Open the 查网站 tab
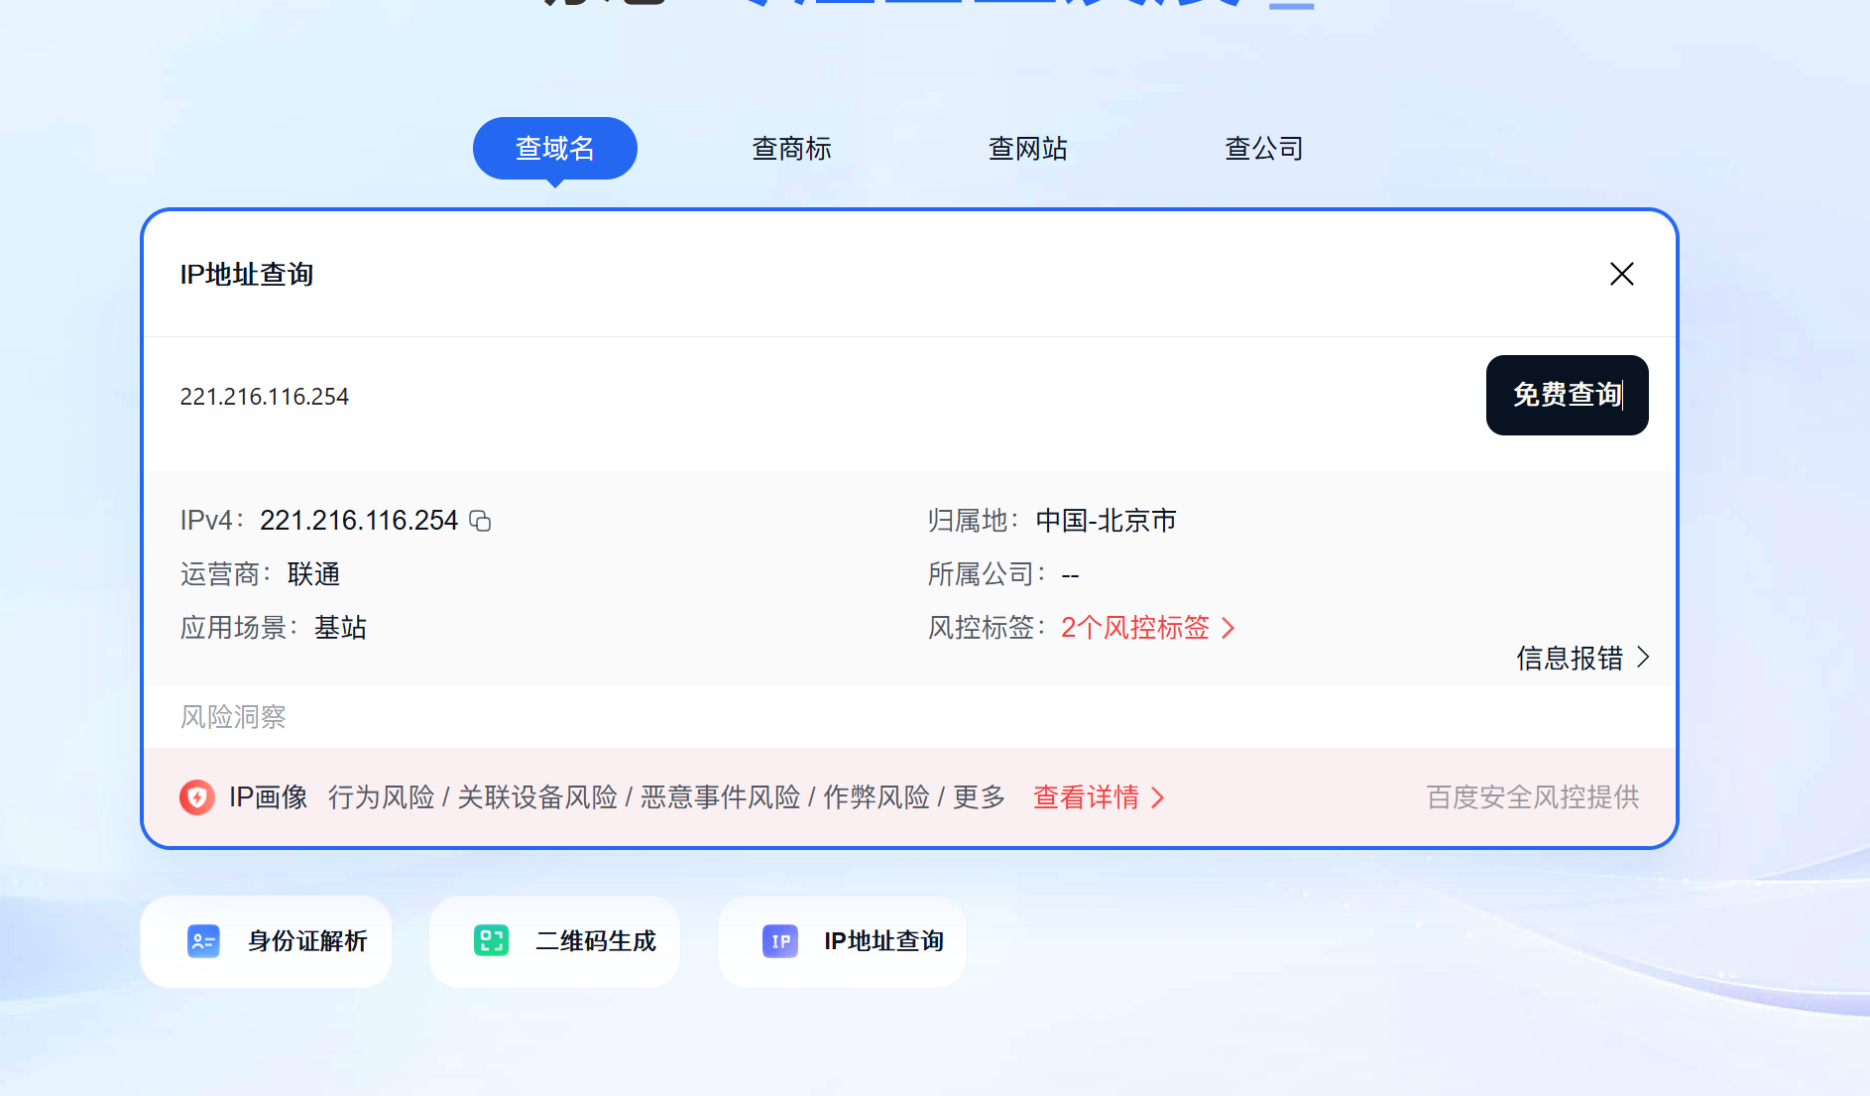1870x1096 pixels. click(x=1028, y=149)
